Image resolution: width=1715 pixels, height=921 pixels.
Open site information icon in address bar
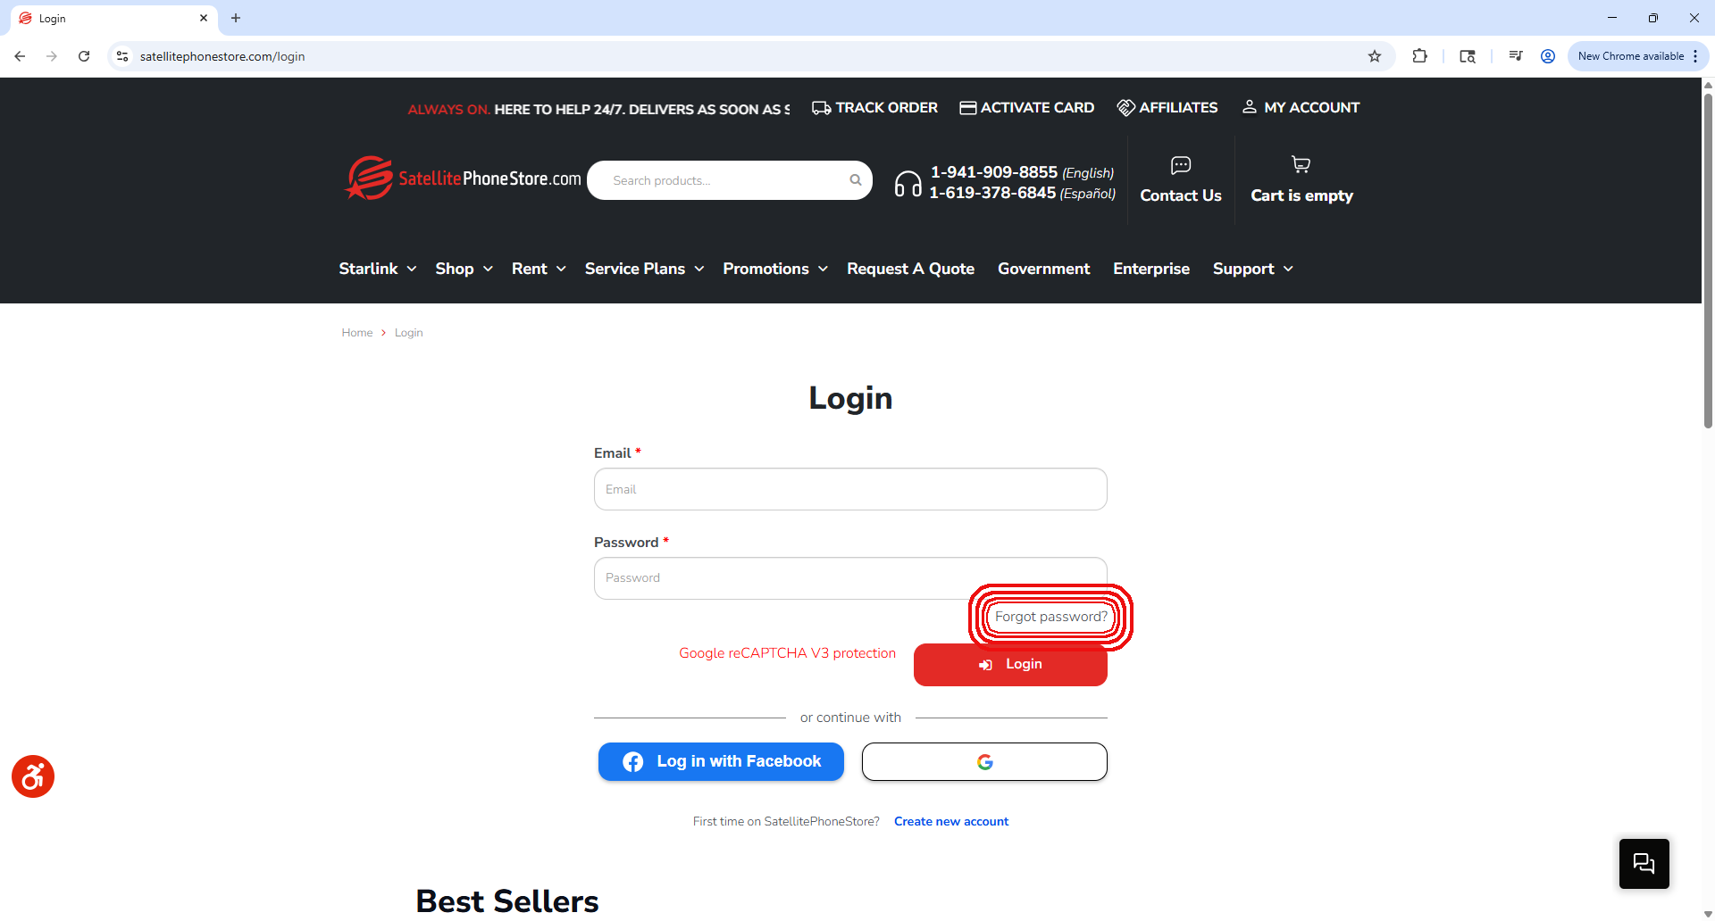pos(122,56)
